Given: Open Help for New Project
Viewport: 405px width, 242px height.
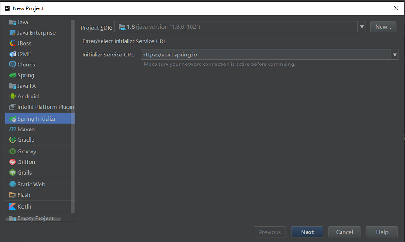Looking at the screenshot, I should tap(382, 232).
